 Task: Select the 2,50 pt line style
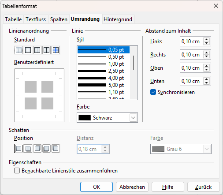[104, 71]
